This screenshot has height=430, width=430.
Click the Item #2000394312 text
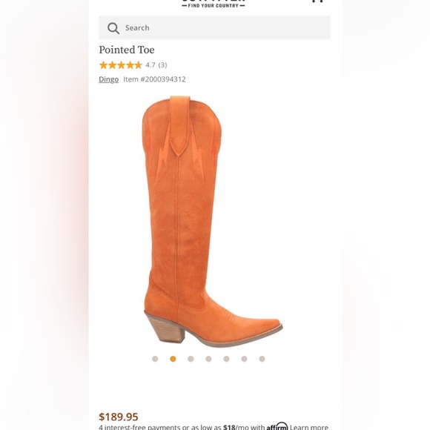point(155,79)
